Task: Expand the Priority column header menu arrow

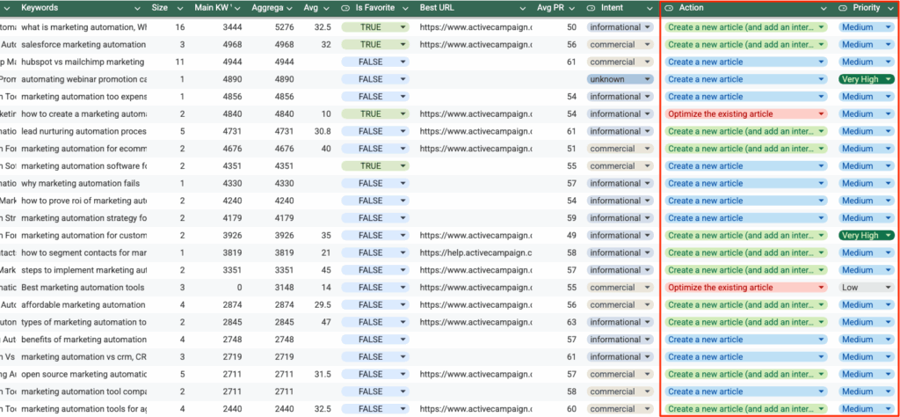Action: pos(889,8)
